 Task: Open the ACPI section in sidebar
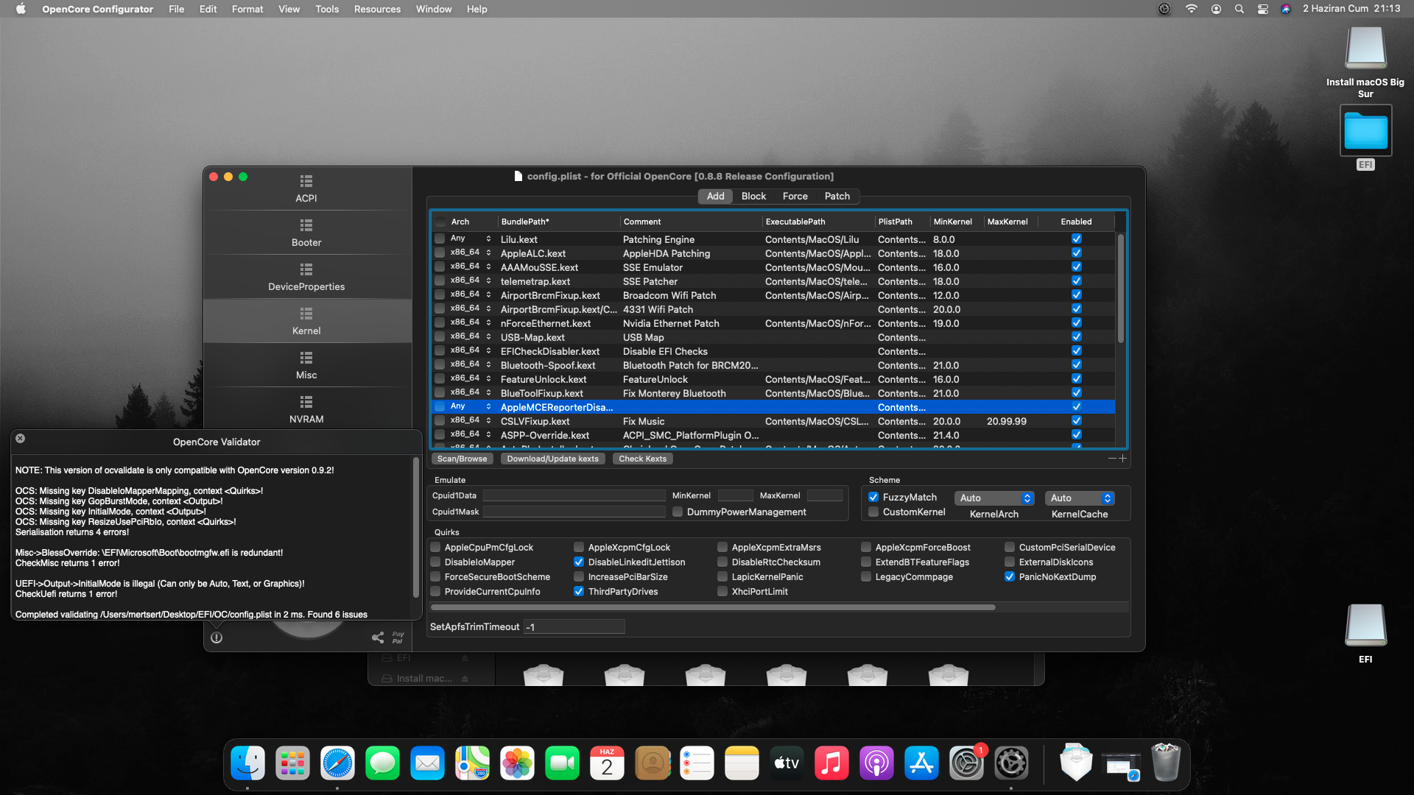306,188
